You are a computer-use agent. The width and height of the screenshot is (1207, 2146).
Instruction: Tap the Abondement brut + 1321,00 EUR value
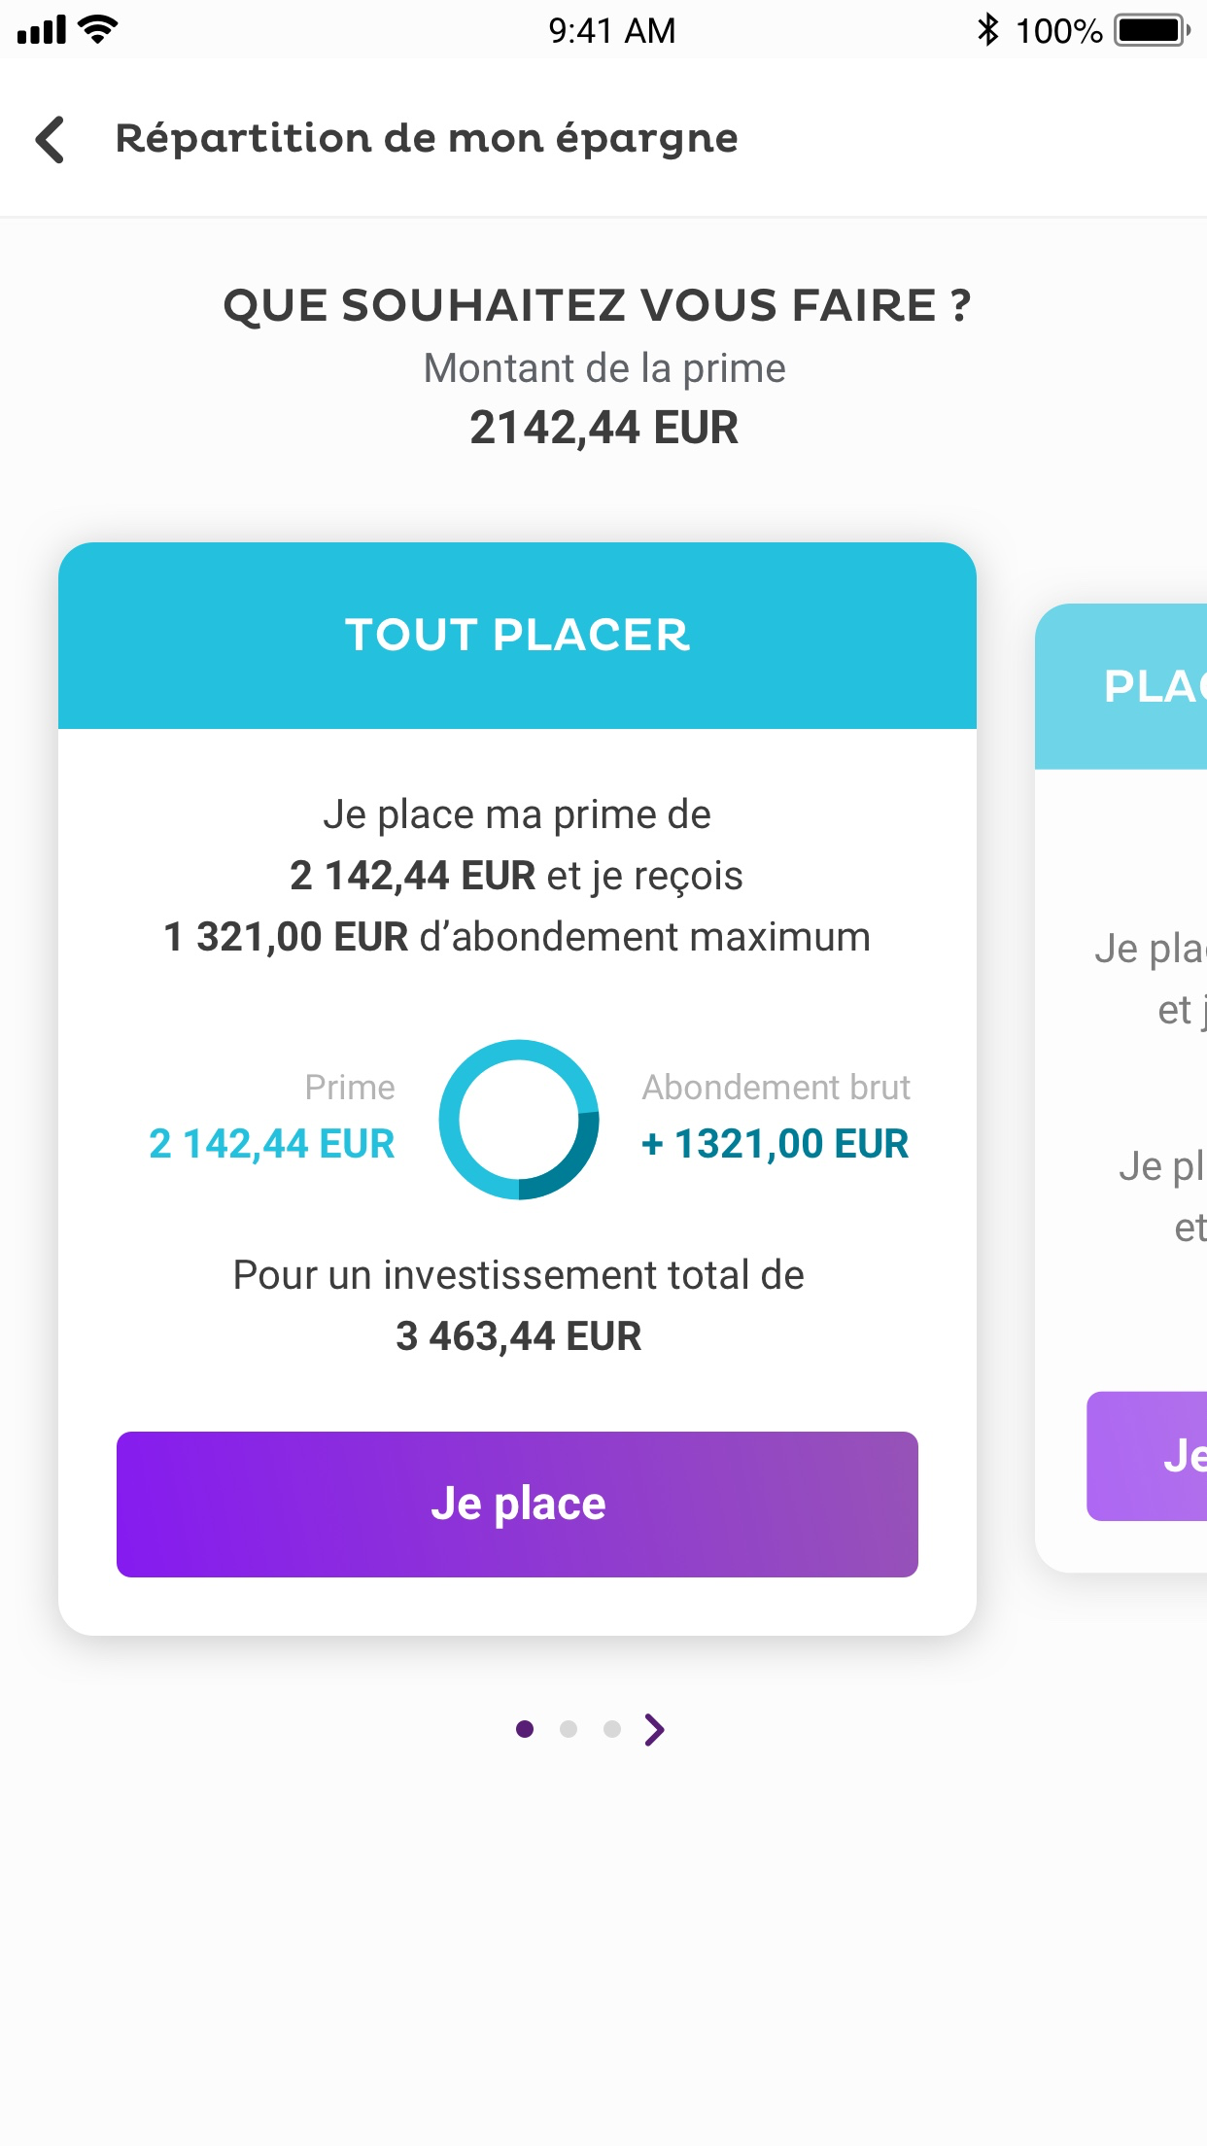click(x=776, y=1144)
